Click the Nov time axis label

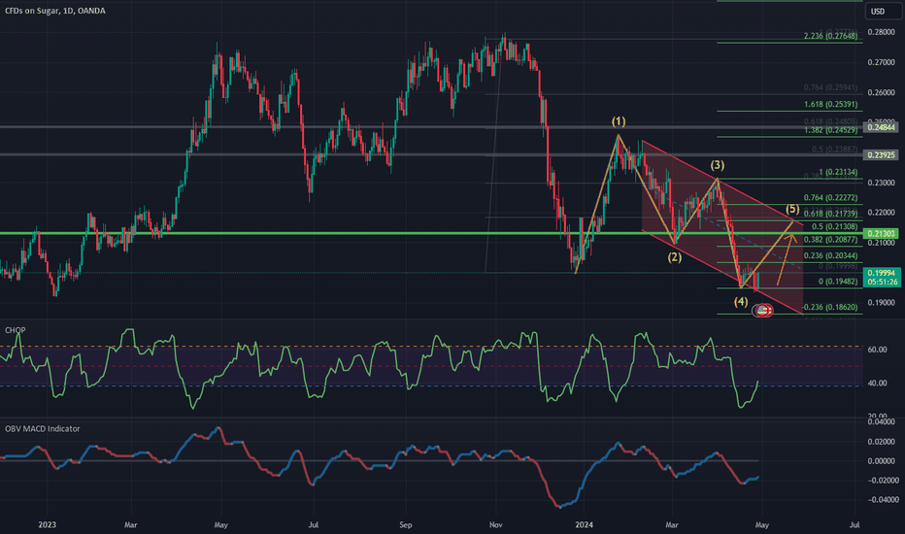pos(496,524)
